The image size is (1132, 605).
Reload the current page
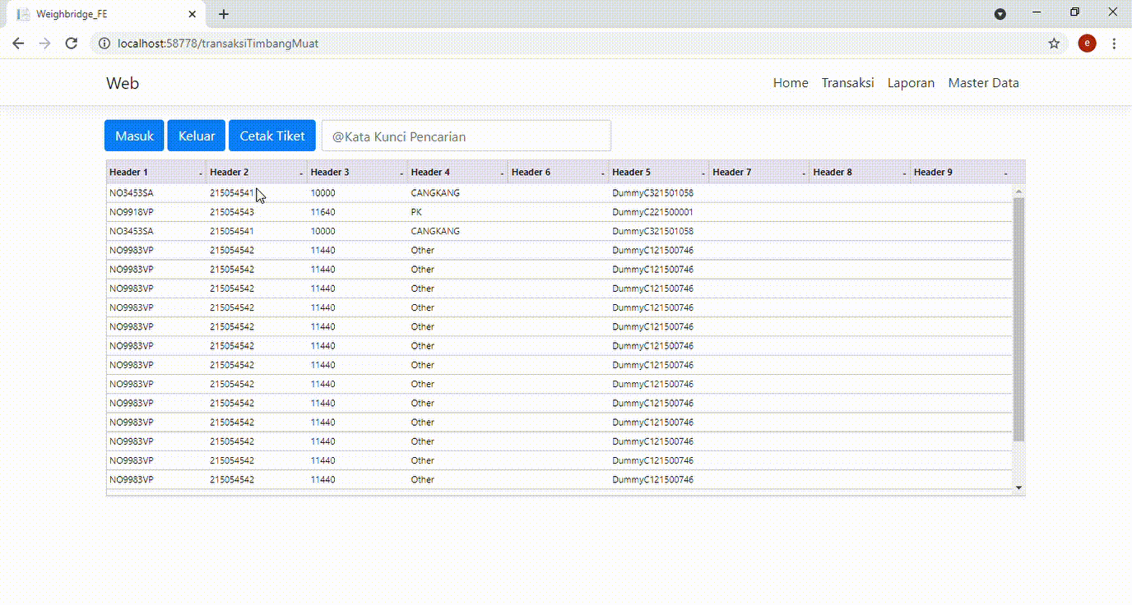(x=72, y=44)
